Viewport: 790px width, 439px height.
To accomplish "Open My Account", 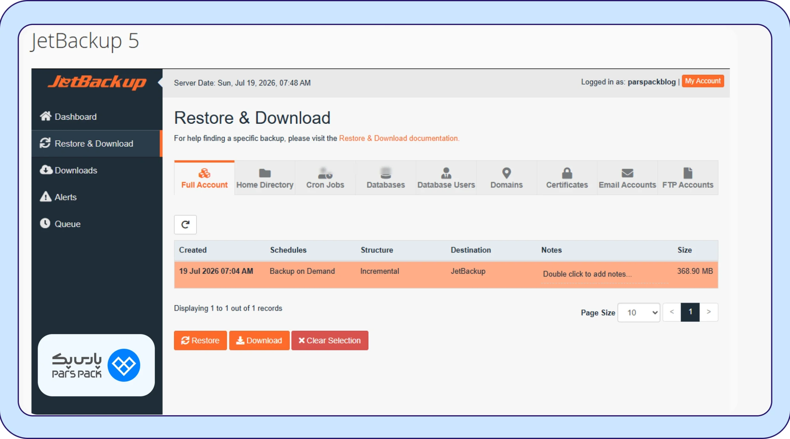I will (703, 81).
